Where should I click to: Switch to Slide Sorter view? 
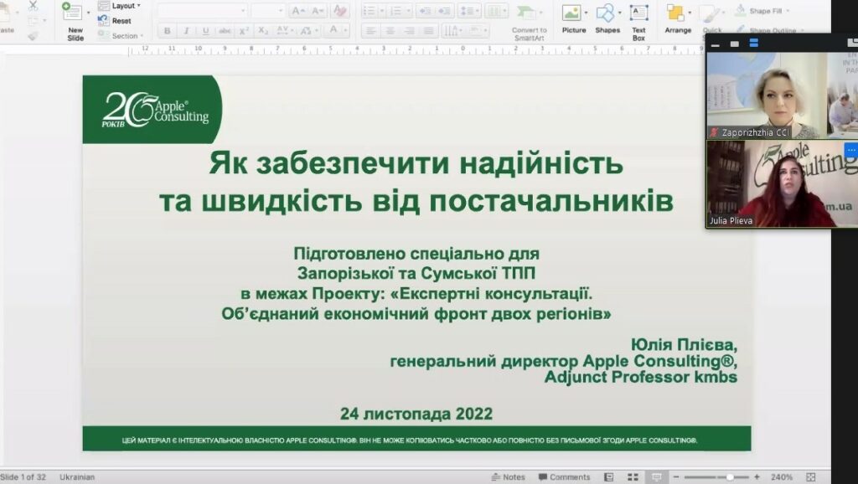pyautogui.click(x=633, y=477)
